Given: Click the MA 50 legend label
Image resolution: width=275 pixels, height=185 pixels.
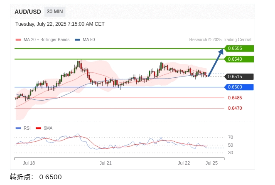Looking at the screenshot, I should (x=89, y=39).
